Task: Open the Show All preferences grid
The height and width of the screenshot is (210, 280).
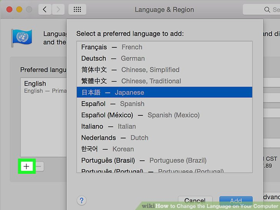Action: (77, 9)
